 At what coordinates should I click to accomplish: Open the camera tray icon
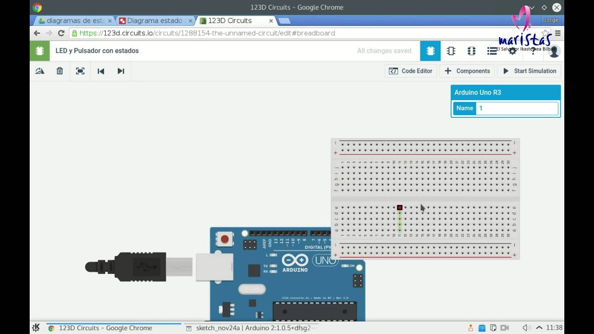(x=504, y=328)
